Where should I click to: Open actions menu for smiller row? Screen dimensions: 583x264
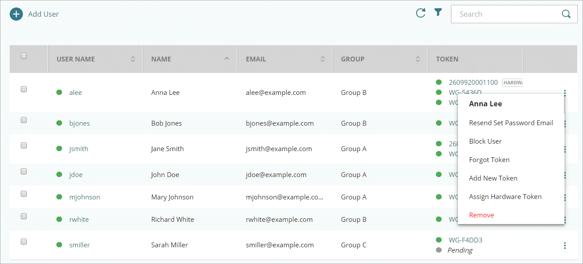pyautogui.click(x=565, y=246)
